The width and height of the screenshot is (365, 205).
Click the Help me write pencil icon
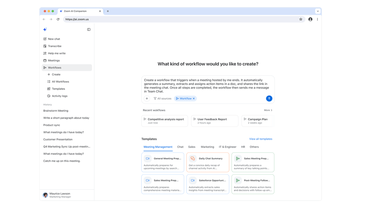(x=45, y=53)
